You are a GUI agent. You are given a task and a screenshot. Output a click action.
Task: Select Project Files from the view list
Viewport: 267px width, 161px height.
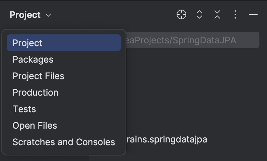pyautogui.click(x=38, y=76)
